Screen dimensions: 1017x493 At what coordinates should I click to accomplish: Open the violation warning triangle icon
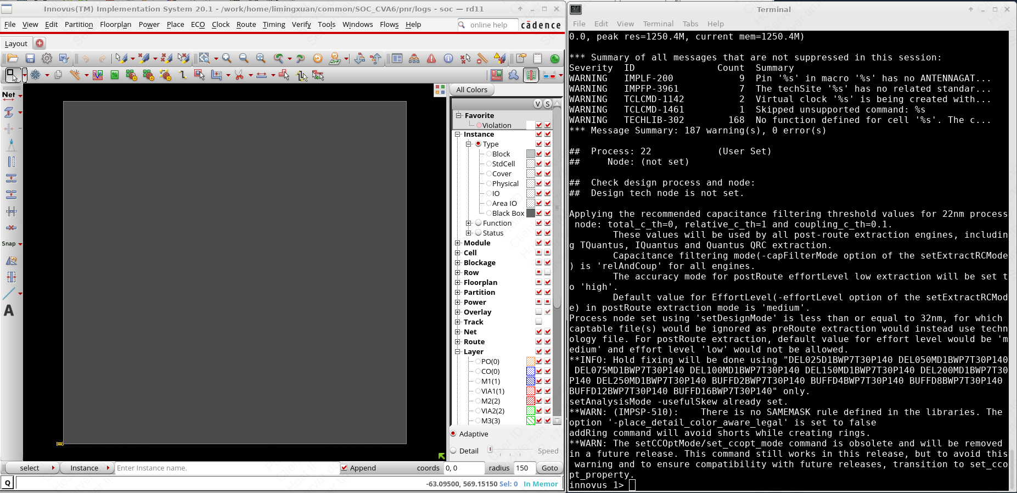(431, 58)
